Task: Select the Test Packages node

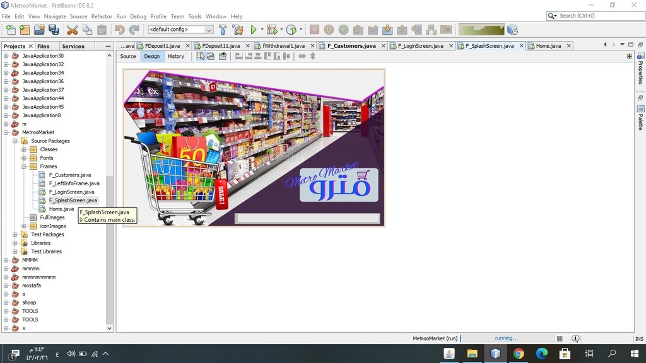Action: 47,234
